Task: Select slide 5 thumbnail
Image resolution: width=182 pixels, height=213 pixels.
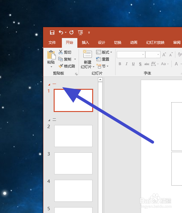Action: coord(73,210)
